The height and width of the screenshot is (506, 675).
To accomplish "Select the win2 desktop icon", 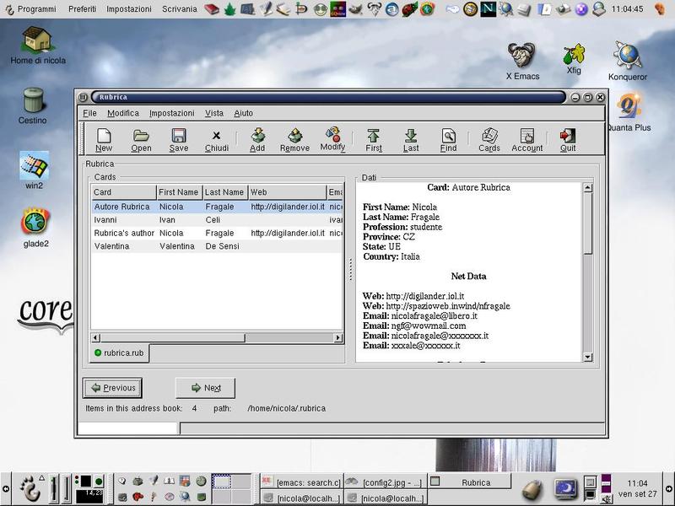I will pos(34,170).
